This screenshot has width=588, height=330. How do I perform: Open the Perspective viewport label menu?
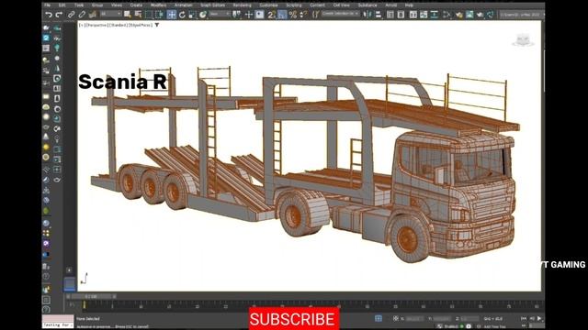point(96,25)
